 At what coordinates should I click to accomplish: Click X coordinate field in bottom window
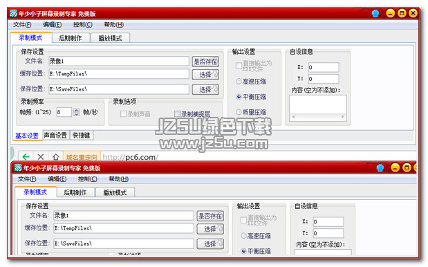[328, 221]
